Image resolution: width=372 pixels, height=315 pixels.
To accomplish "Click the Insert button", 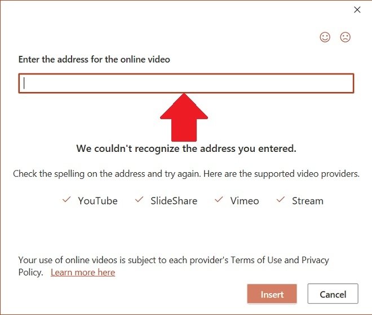I will point(272,294).
